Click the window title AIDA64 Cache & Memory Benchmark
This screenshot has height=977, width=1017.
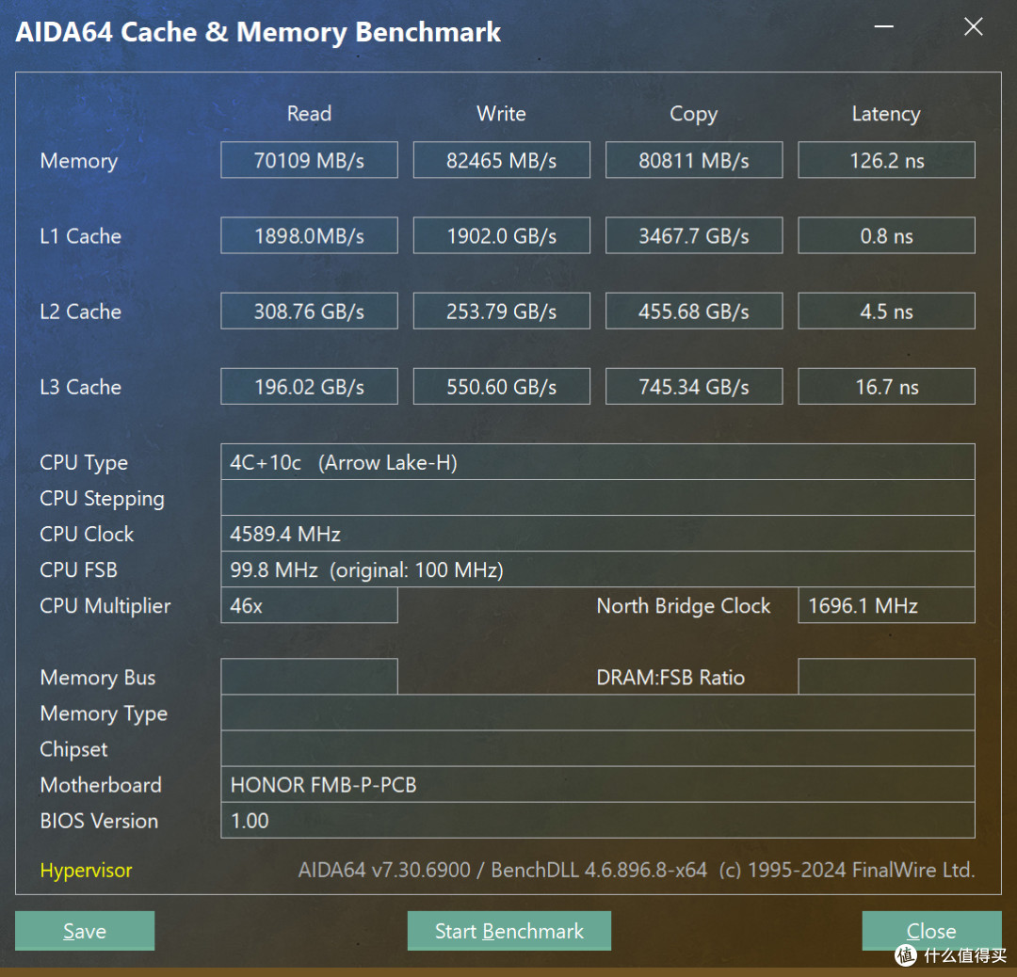click(x=257, y=32)
